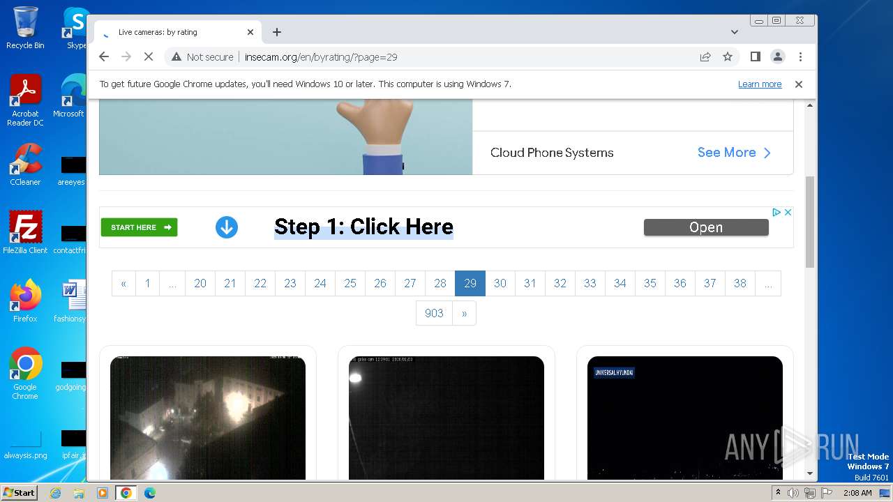Close the Live cameras tab

tap(250, 32)
